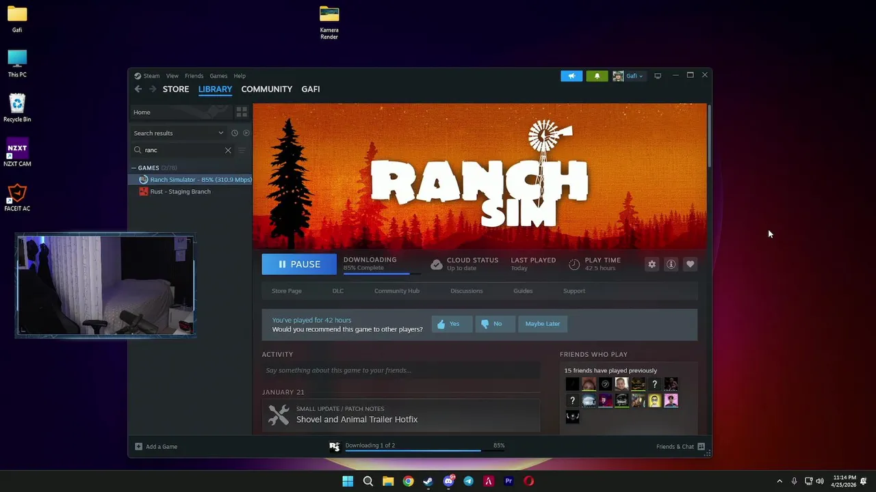The width and height of the screenshot is (876, 492).
Task: Show game info icon
Action: point(671,264)
